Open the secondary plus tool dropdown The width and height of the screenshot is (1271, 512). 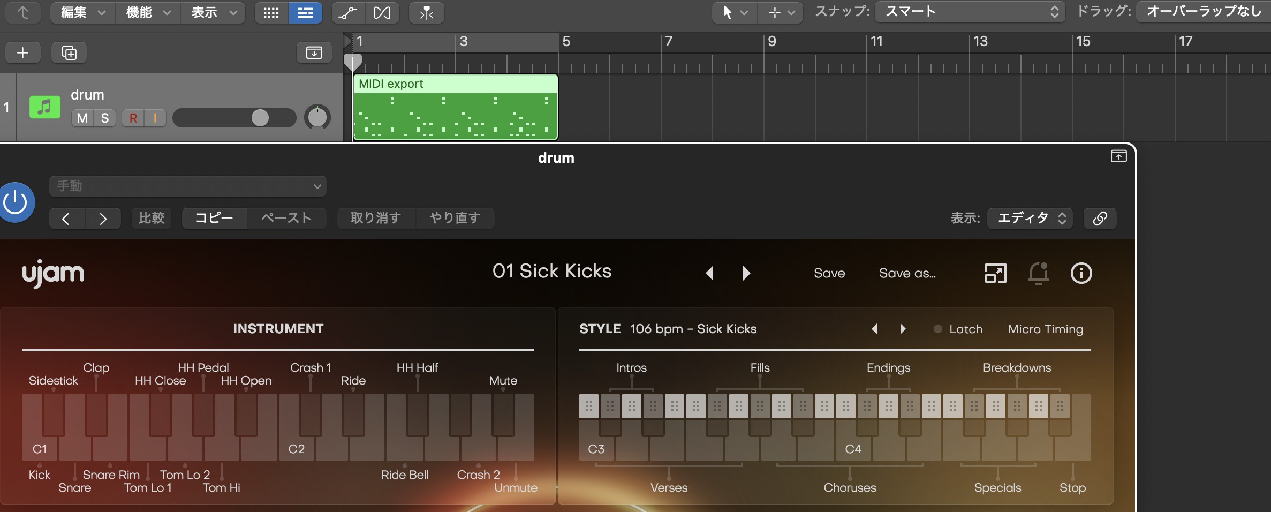(781, 12)
